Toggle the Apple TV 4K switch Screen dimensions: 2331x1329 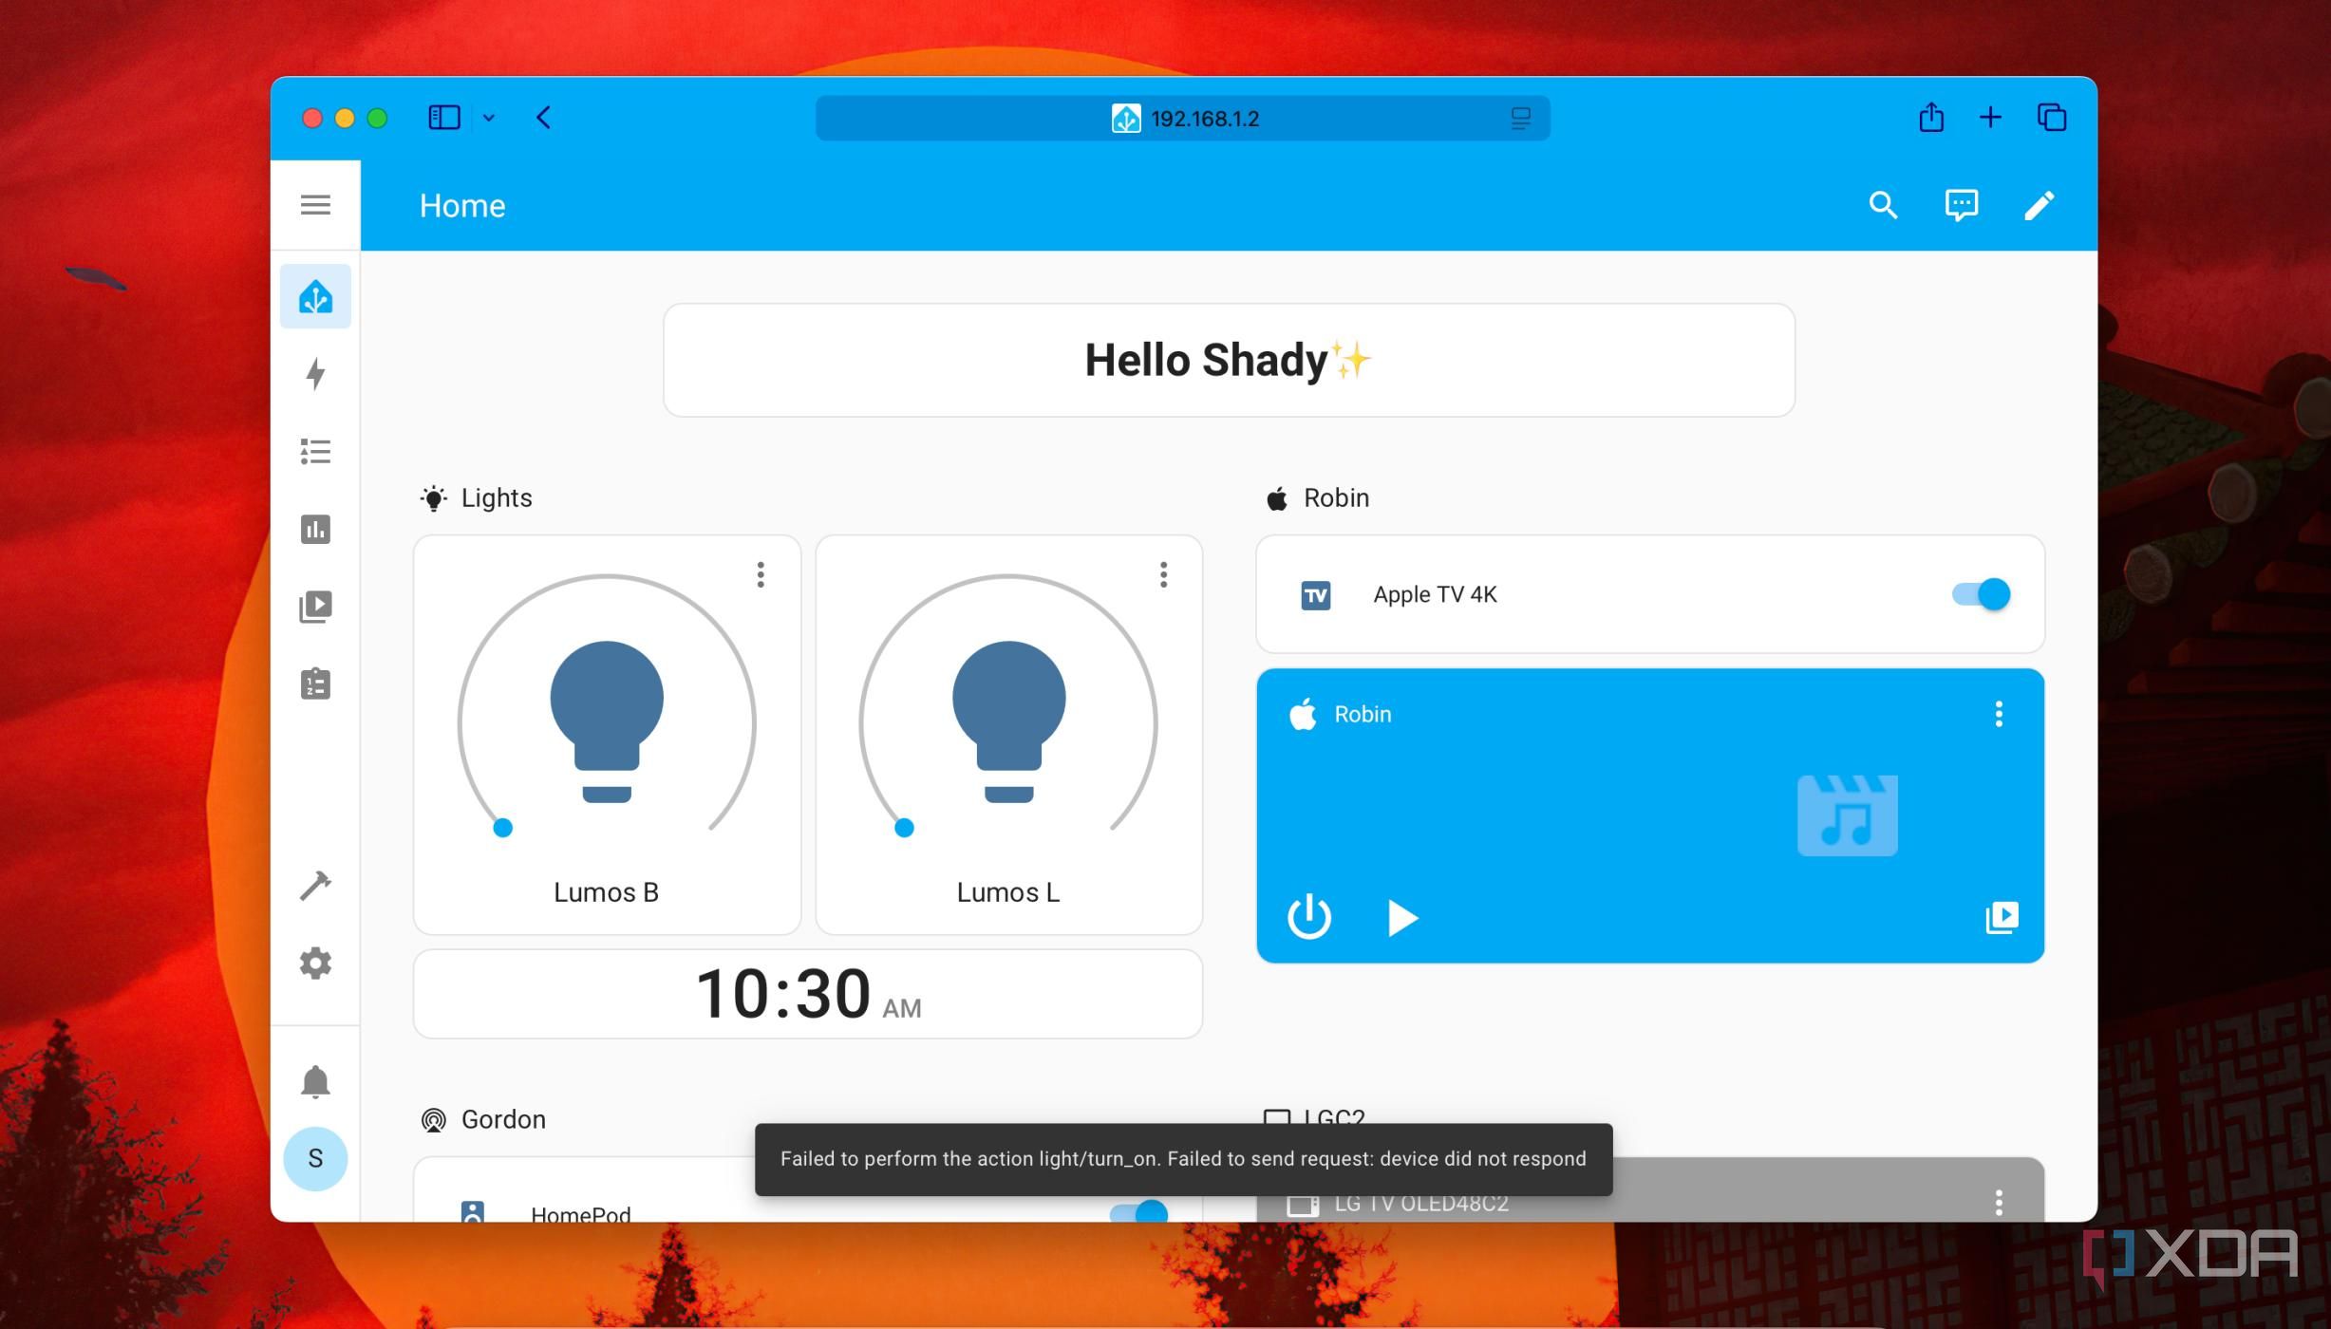(1981, 594)
